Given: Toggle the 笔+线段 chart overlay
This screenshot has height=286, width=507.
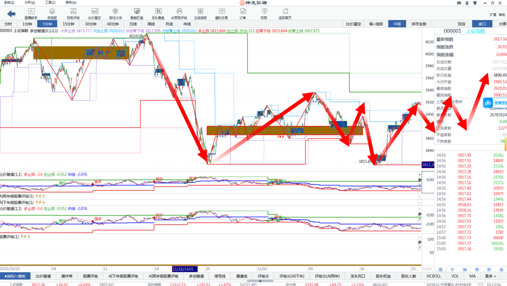Looking at the screenshot, I should 376,24.
